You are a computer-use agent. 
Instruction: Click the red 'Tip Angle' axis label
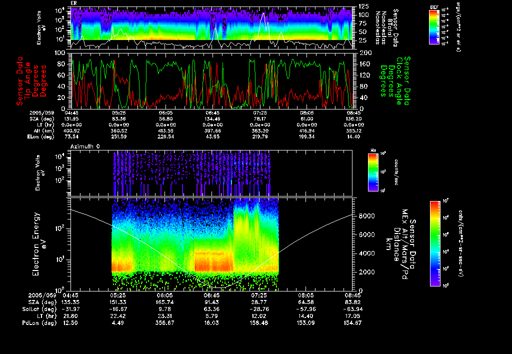pyautogui.click(x=27, y=80)
